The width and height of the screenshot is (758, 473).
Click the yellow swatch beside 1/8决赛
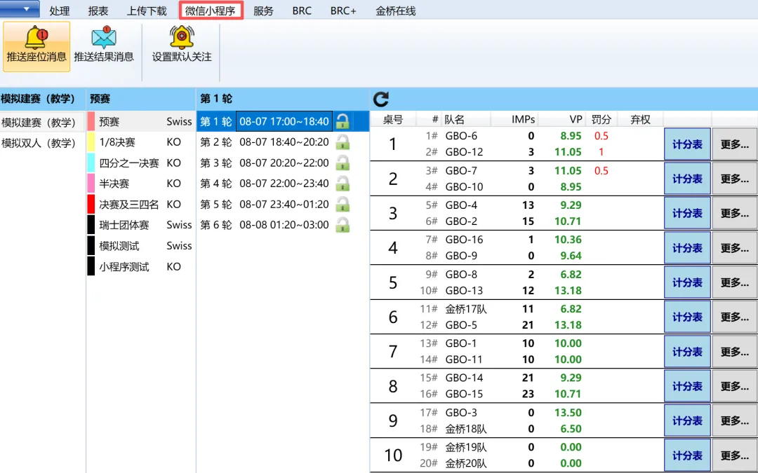(x=91, y=142)
